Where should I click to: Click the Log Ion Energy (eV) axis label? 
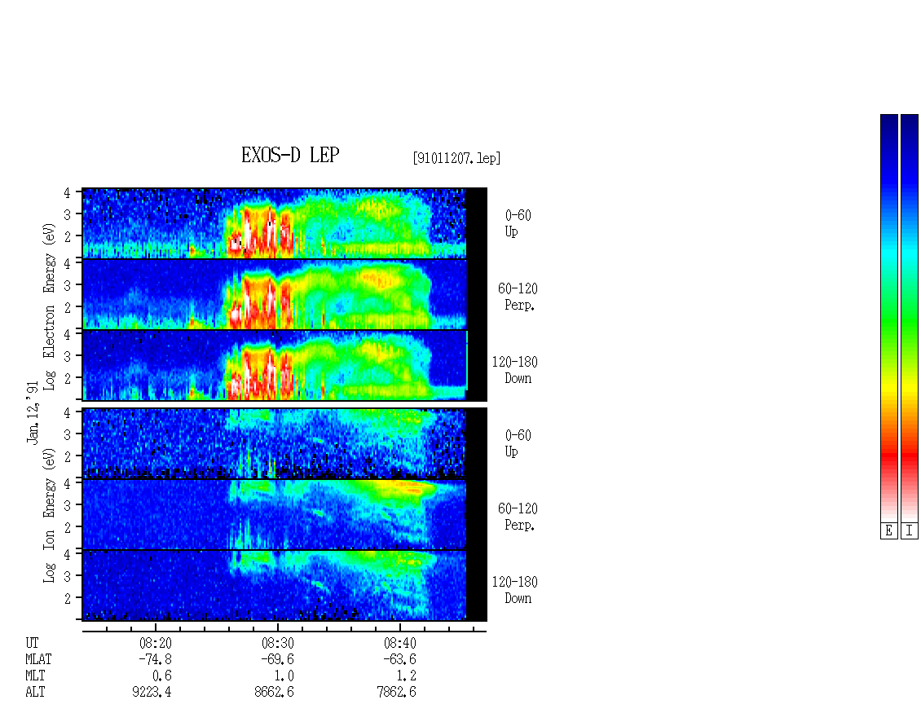pos(50,515)
